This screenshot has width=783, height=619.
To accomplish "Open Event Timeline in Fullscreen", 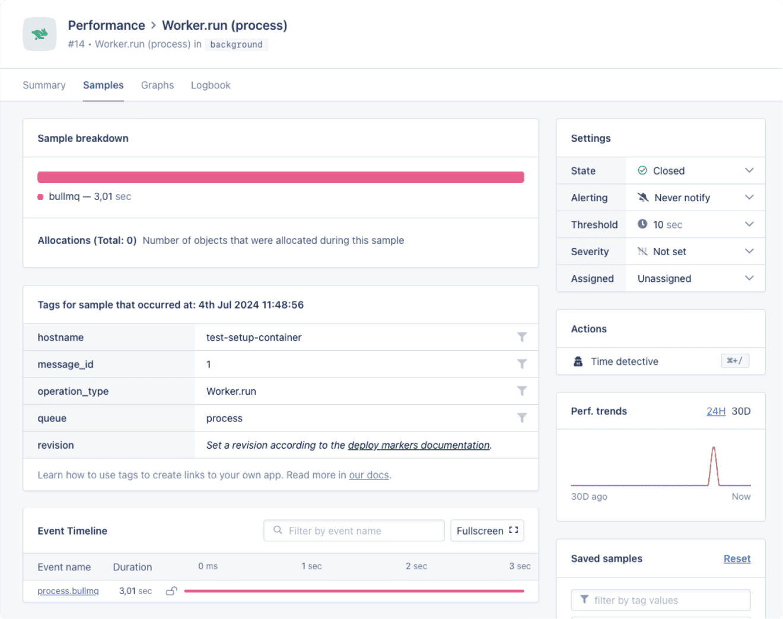I will (x=487, y=531).
